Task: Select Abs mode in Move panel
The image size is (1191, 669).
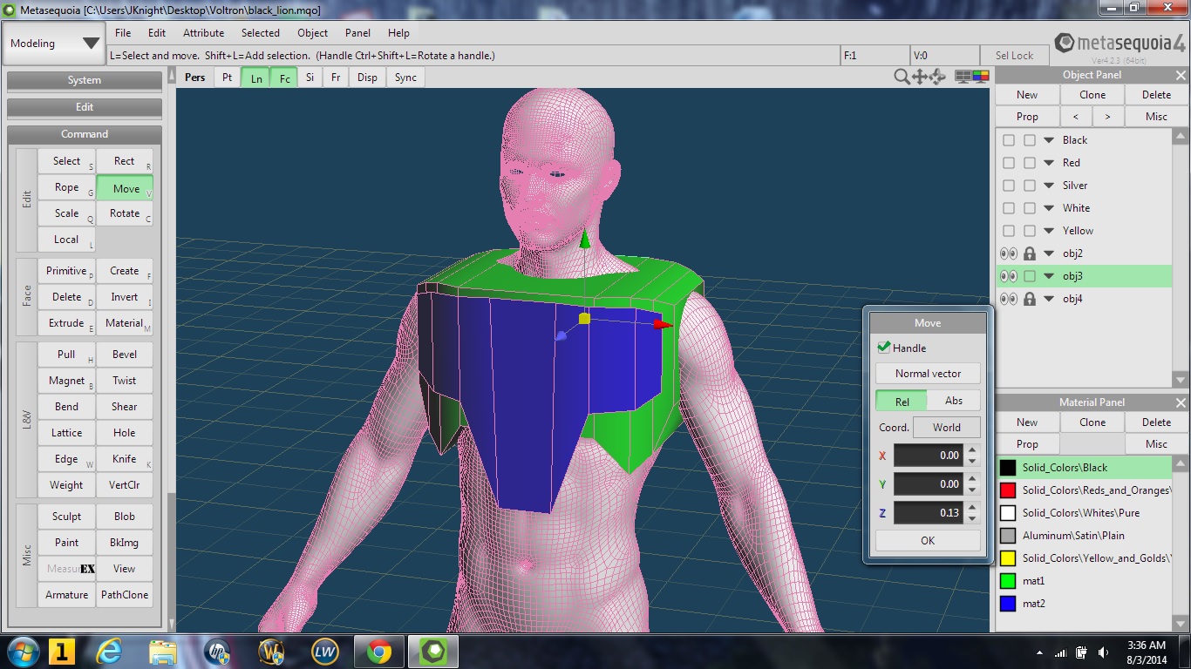Action: 954,401
